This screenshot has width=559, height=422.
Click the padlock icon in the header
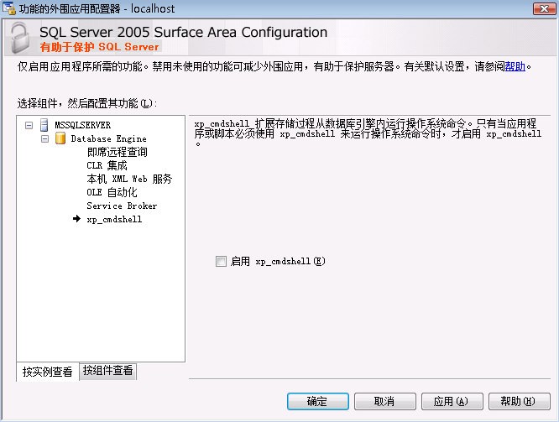[x=20, y=38]
